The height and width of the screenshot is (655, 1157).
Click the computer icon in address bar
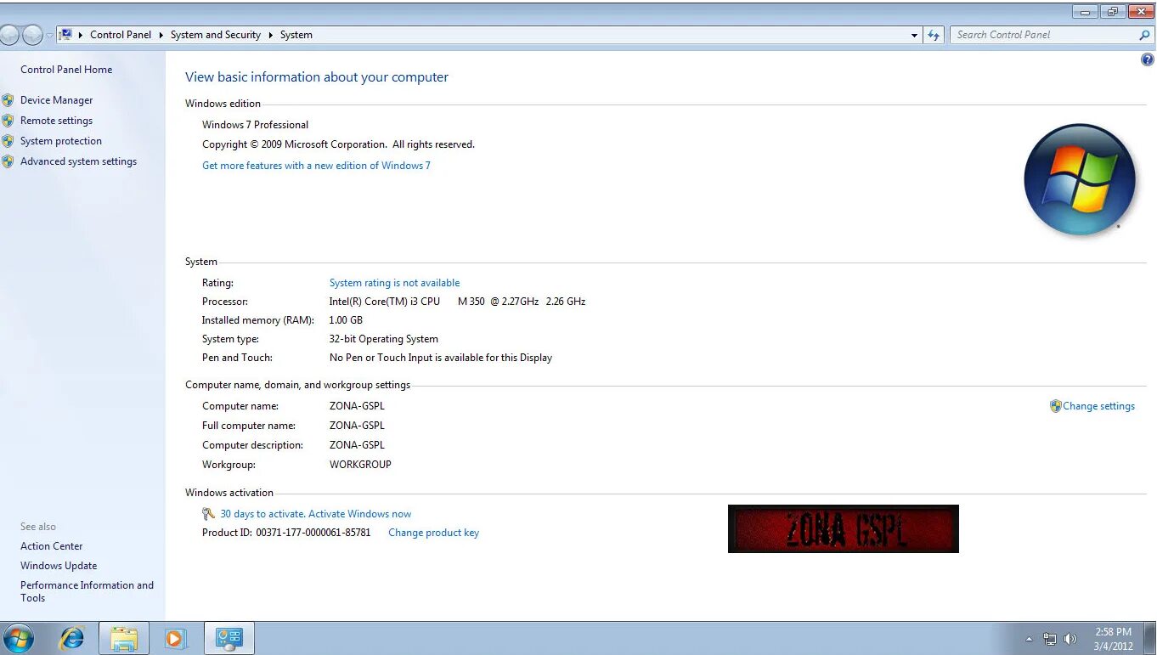[x=65, y=35]
